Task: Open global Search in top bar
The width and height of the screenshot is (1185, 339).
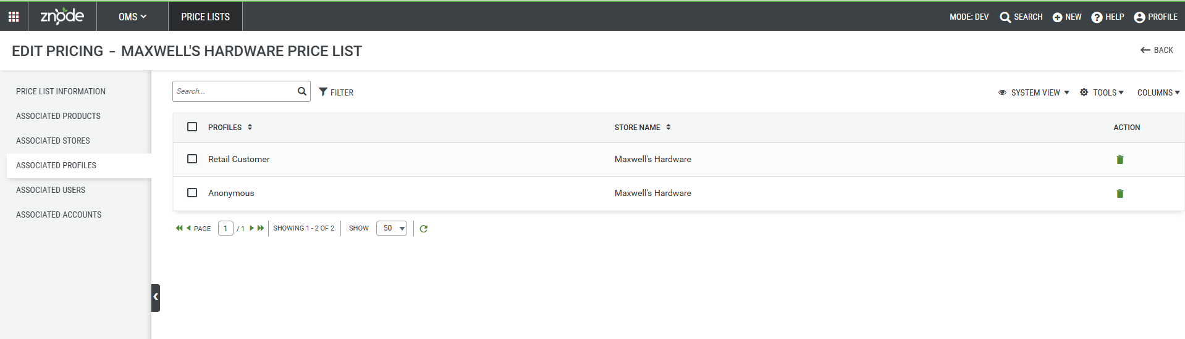Action: pyautogui.click(x=1021, y=17)
